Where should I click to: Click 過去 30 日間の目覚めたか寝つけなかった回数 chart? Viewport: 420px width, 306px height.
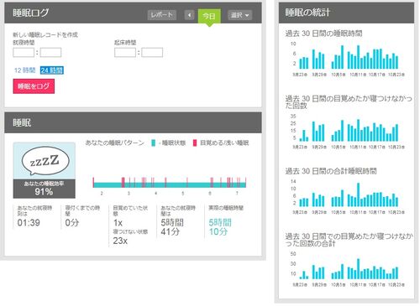coord(348,131)
